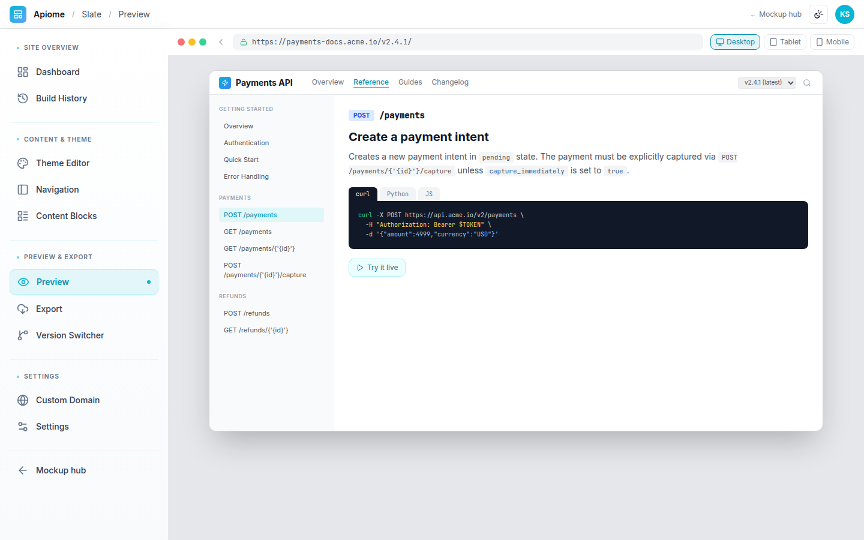Click the Apiome logo icon
864x540 pixels.
[18, 14]
